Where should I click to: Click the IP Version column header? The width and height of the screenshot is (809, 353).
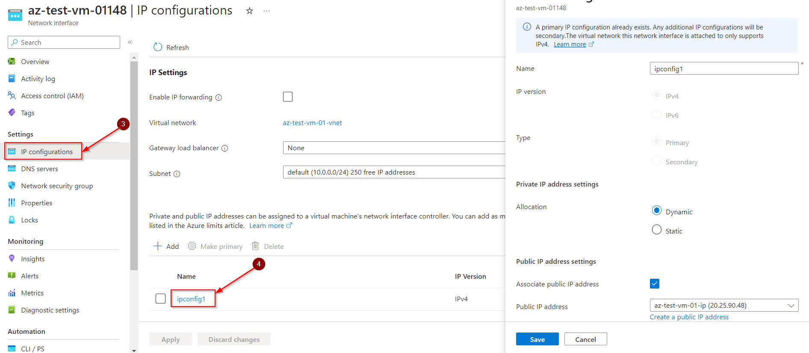(470, 276)
